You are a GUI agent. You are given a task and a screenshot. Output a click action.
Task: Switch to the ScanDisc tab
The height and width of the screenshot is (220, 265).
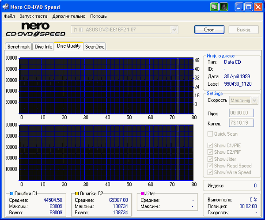(x=95, y=46)
